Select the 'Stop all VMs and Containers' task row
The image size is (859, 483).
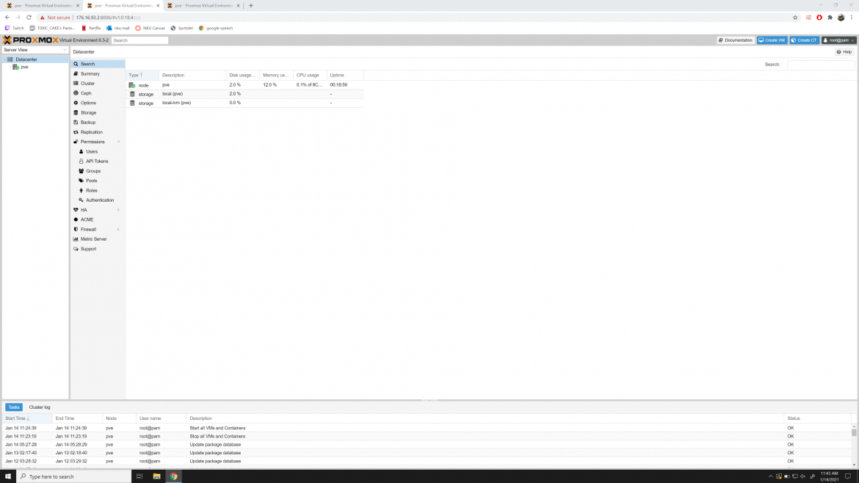coord(427,437)
